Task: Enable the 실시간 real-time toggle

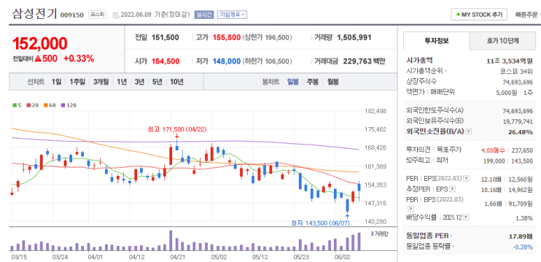Action: 204,15
